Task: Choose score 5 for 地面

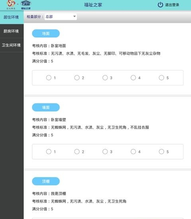Action: click(x=162, y=78)
